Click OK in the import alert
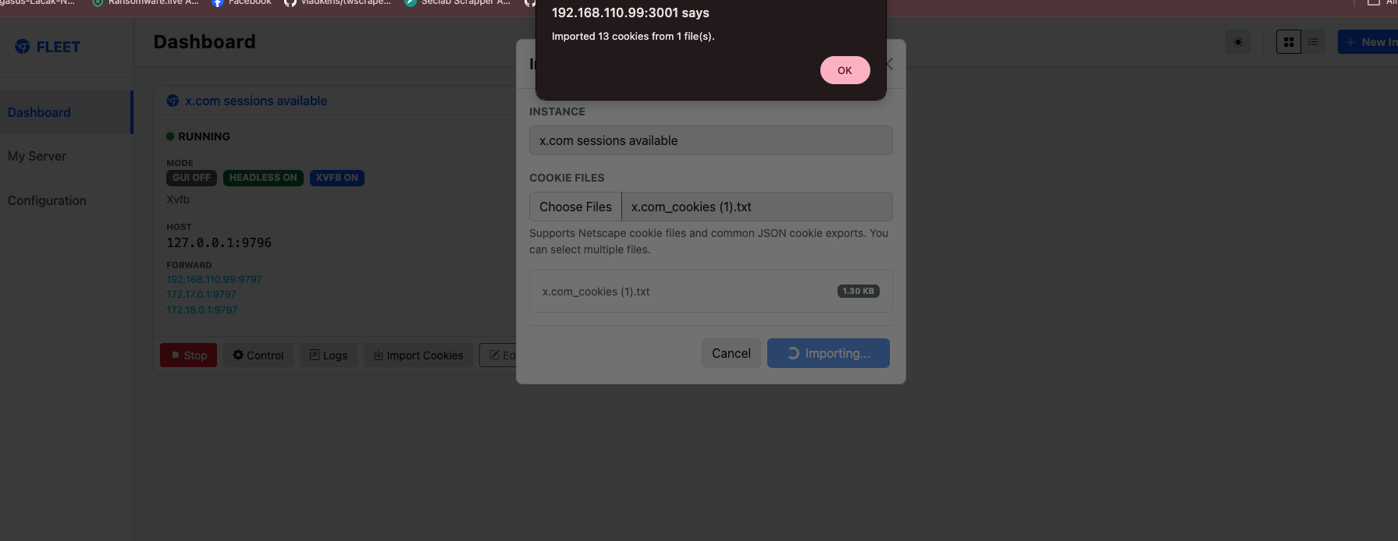The width and height of the screenshot is (1398, 541). point(845,70)
